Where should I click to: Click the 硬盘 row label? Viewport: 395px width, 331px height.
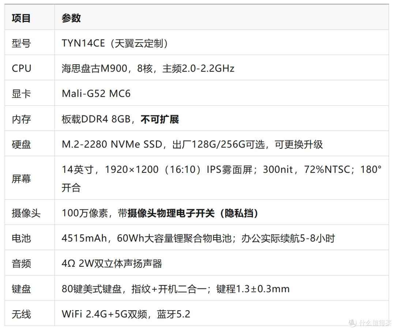pyautogui.click(x=21, y=144)
